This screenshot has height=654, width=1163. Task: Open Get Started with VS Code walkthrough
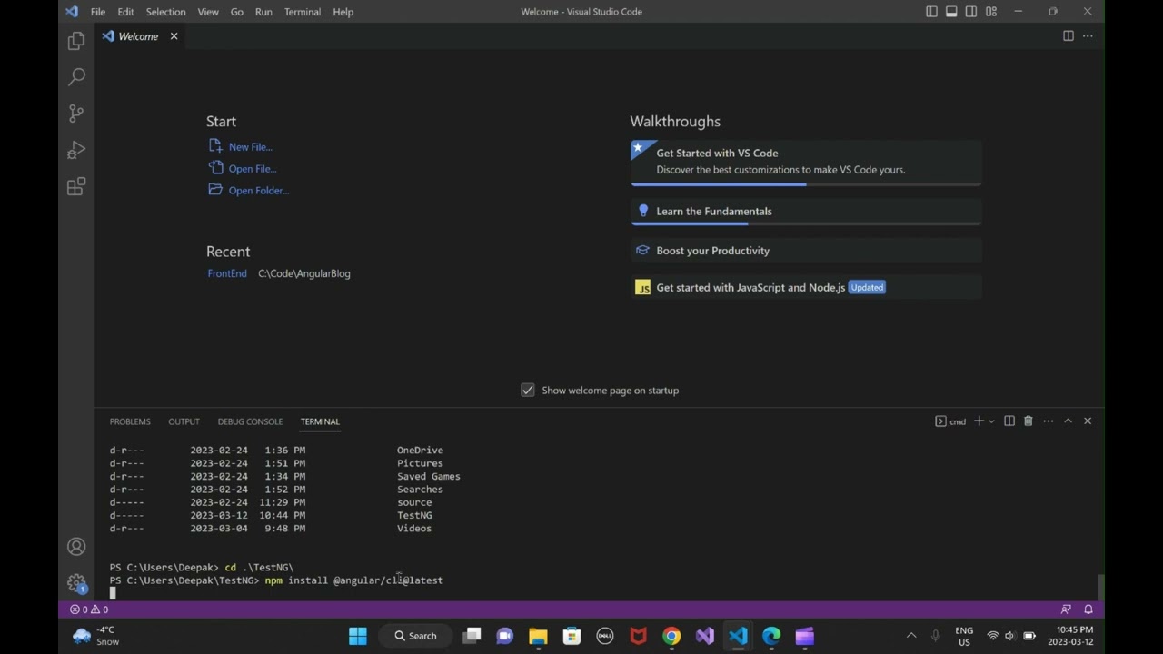tap(806, 162)
